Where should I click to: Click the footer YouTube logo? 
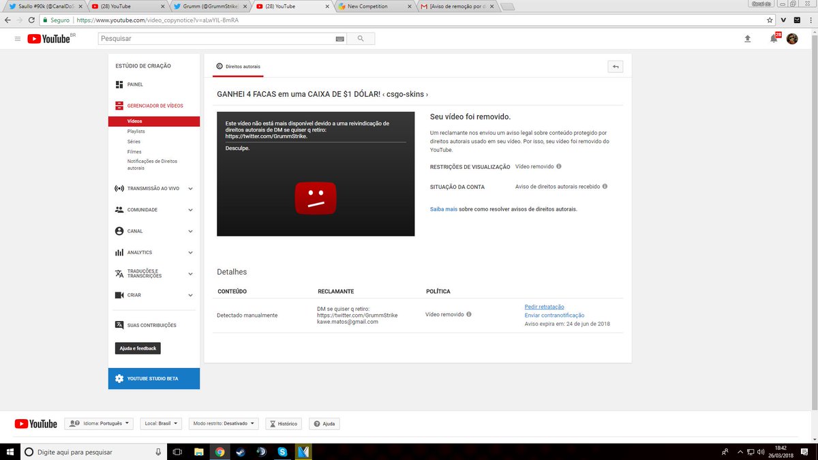(x=35, y=424)
